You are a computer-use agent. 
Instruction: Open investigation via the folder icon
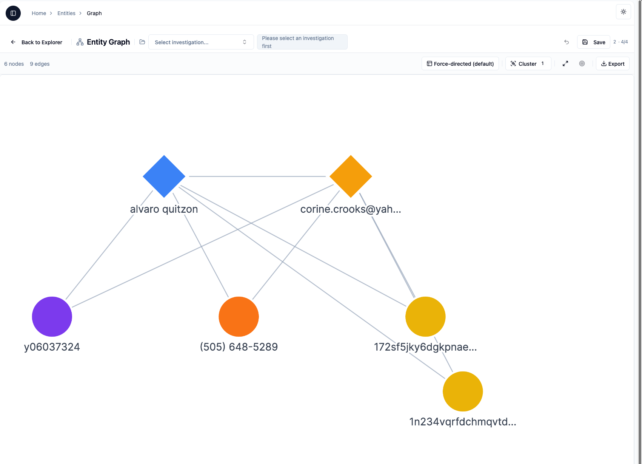point(142,42)
